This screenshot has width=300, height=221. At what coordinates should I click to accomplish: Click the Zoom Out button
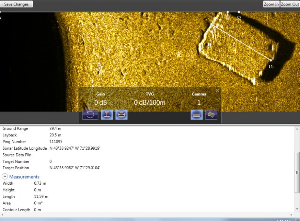tap(290, 4)
